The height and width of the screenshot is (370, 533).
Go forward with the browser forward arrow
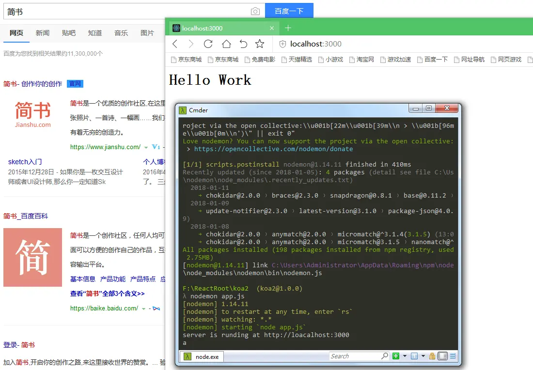[191, 44]
